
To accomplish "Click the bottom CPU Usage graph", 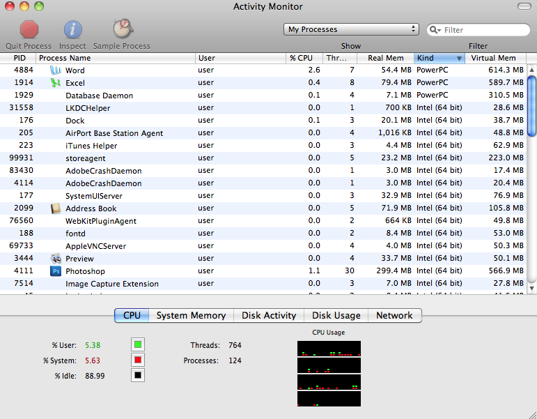I will (329, 399).
